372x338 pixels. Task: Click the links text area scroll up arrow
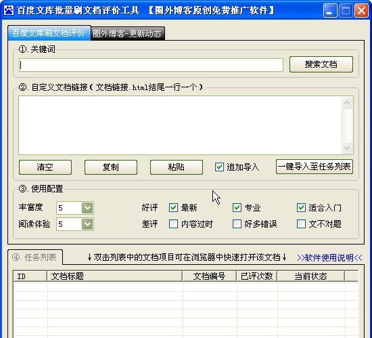click(346, 102)
